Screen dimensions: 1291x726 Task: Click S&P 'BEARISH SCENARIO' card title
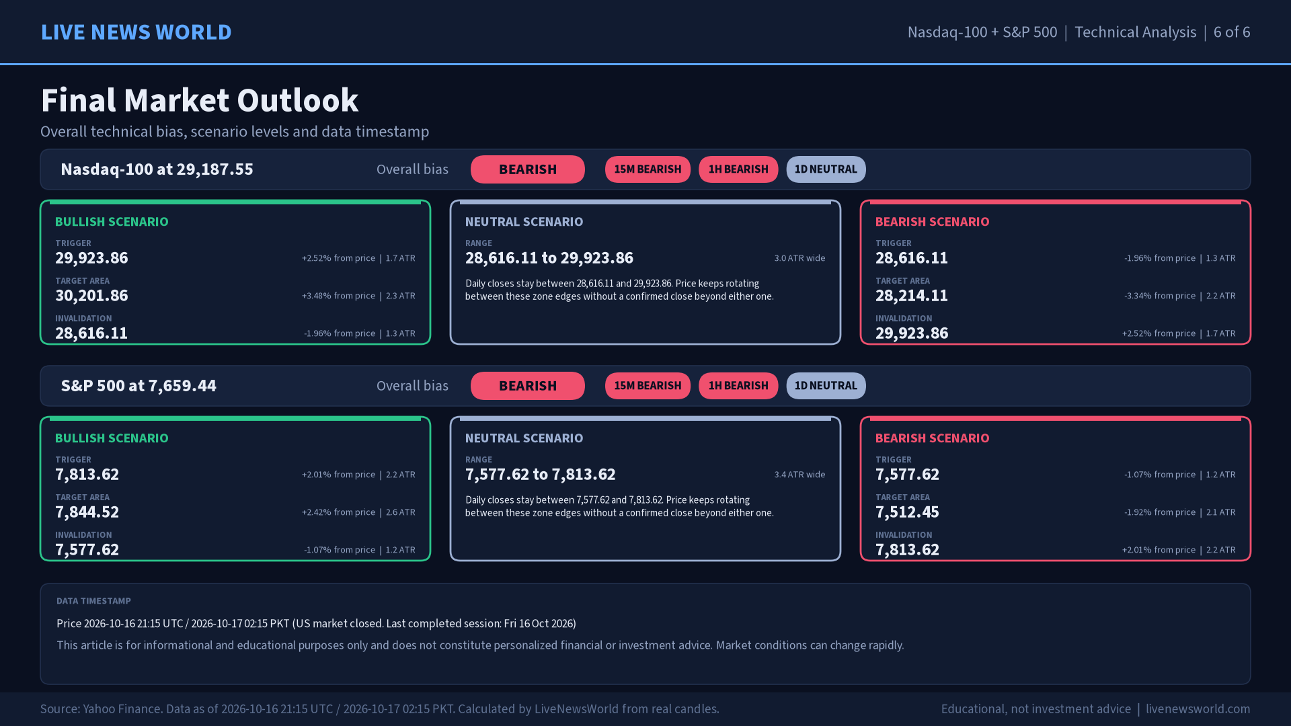932,438
